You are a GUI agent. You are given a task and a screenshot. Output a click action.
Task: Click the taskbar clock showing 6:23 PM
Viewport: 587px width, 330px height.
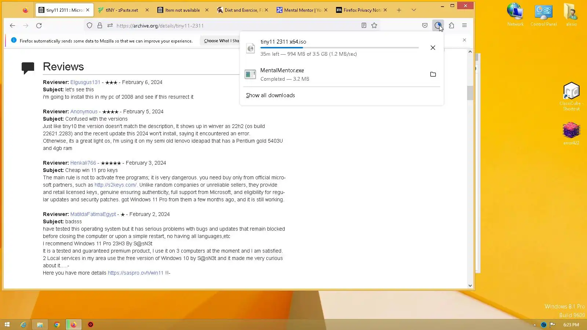(x=571, y=325)
